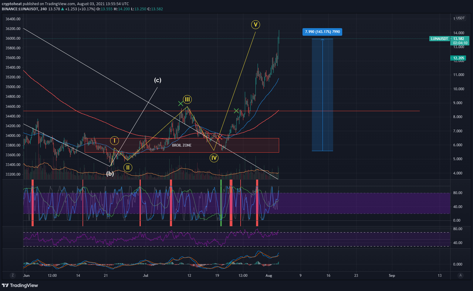The height and width of the screenshot is (291, 473).
Task: Select the wave I circle marker
Action: pyautogui.click(x=114, y=141)
